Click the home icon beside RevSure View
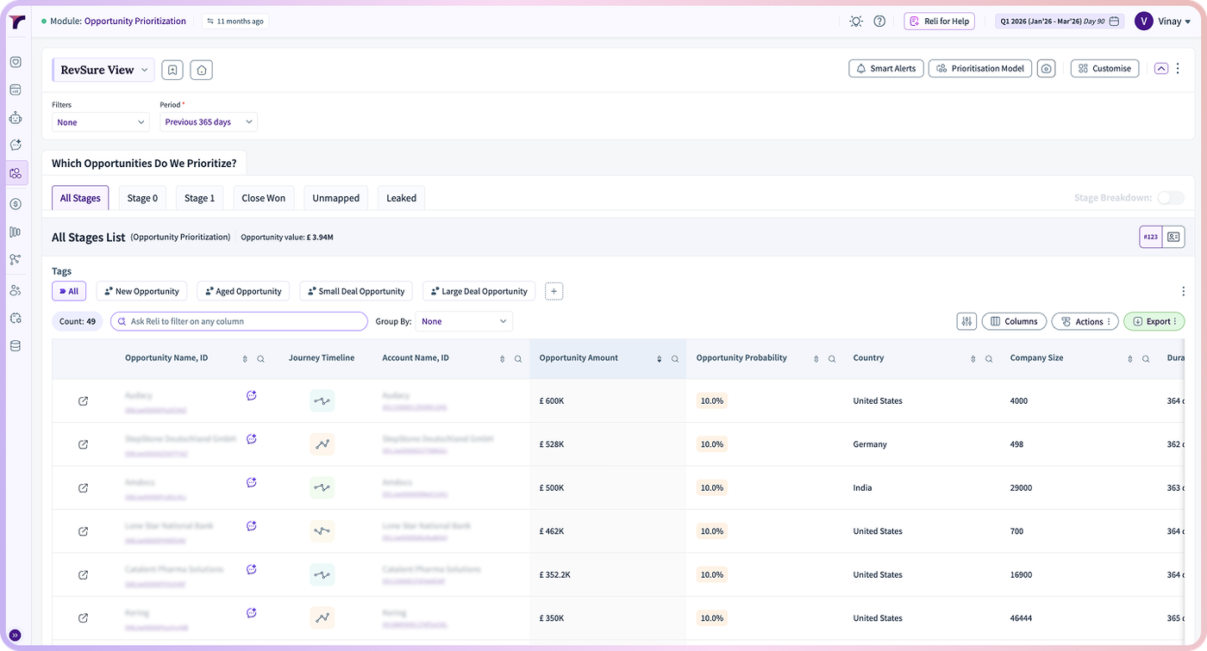 click(202, 71)
